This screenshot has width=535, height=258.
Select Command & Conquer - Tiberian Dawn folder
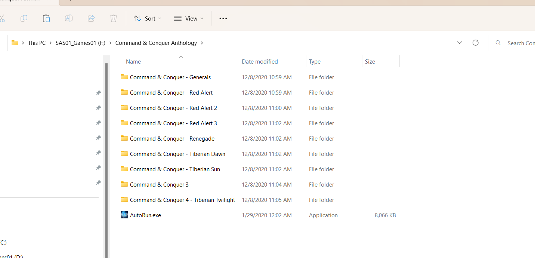tap(177, 154)
